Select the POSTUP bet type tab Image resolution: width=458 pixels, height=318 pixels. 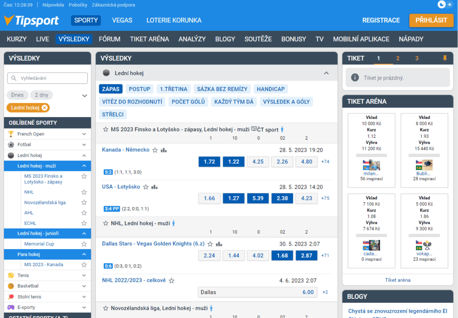tap(140, 89)
